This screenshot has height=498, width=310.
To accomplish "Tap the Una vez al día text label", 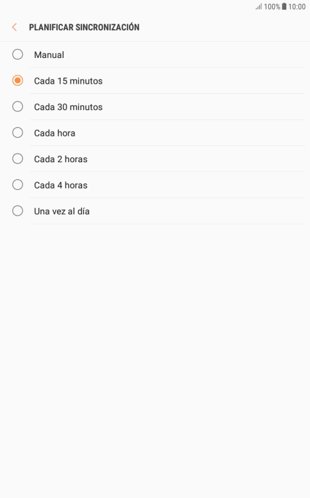I will [x=62, y=211].
